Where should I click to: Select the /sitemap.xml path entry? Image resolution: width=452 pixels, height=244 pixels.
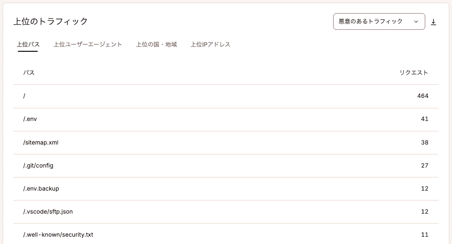pos(226,142)
